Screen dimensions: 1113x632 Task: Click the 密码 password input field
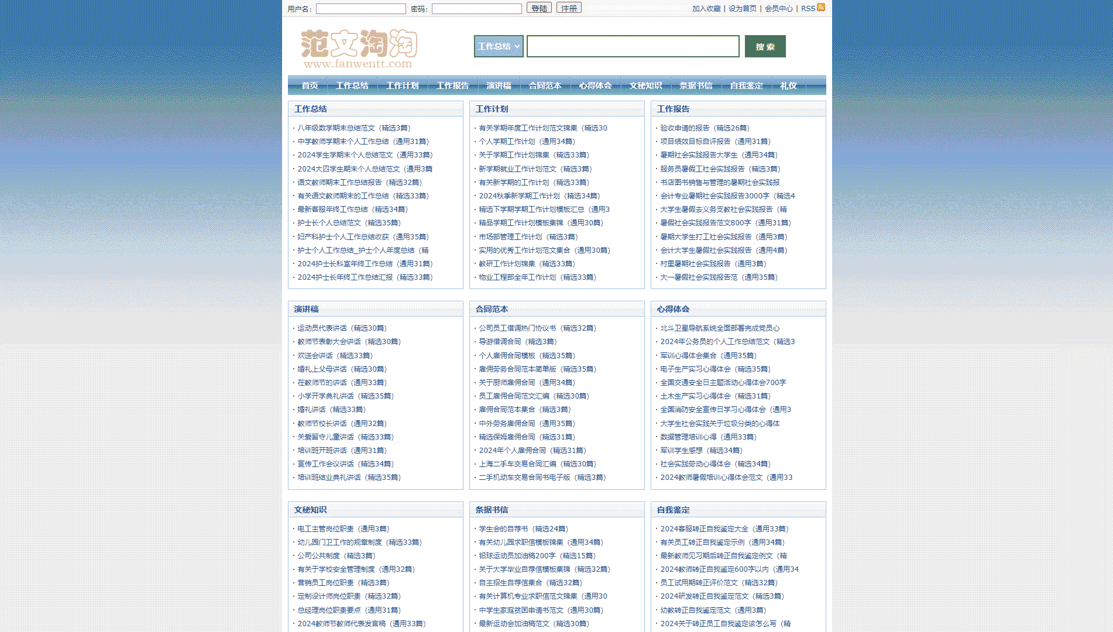coord(477,9)
